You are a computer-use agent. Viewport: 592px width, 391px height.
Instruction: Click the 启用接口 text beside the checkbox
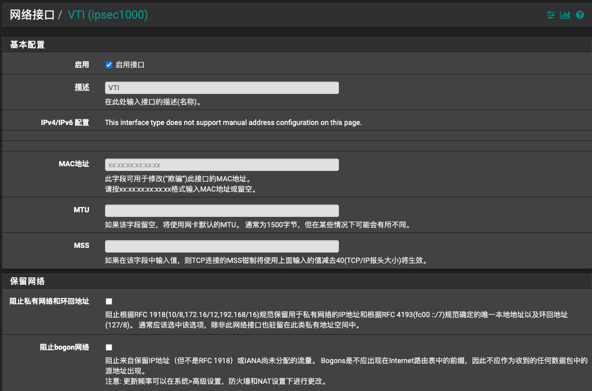130,65
